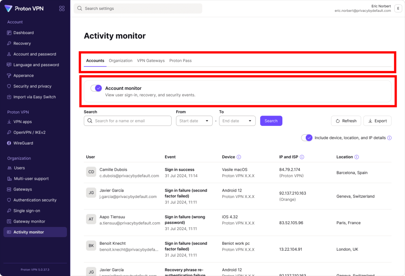Toggle Include device, location, and IP details
This screenshot has height=276, width=405.
pyautogui.click(x=307, y=138)
